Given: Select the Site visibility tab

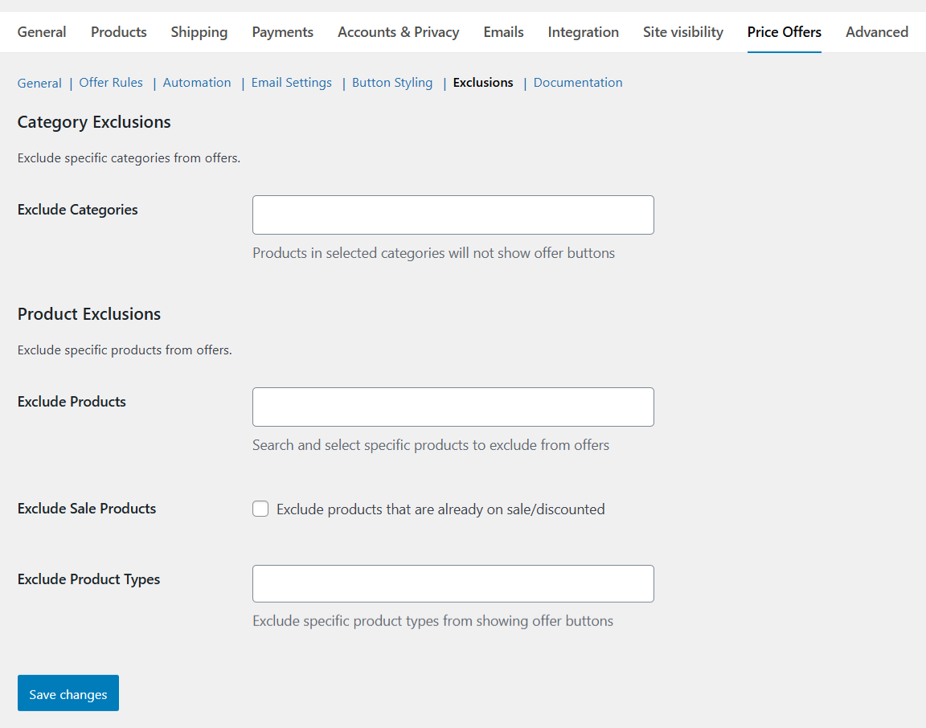Looking at the screenshot, I should tap(683, 32).
